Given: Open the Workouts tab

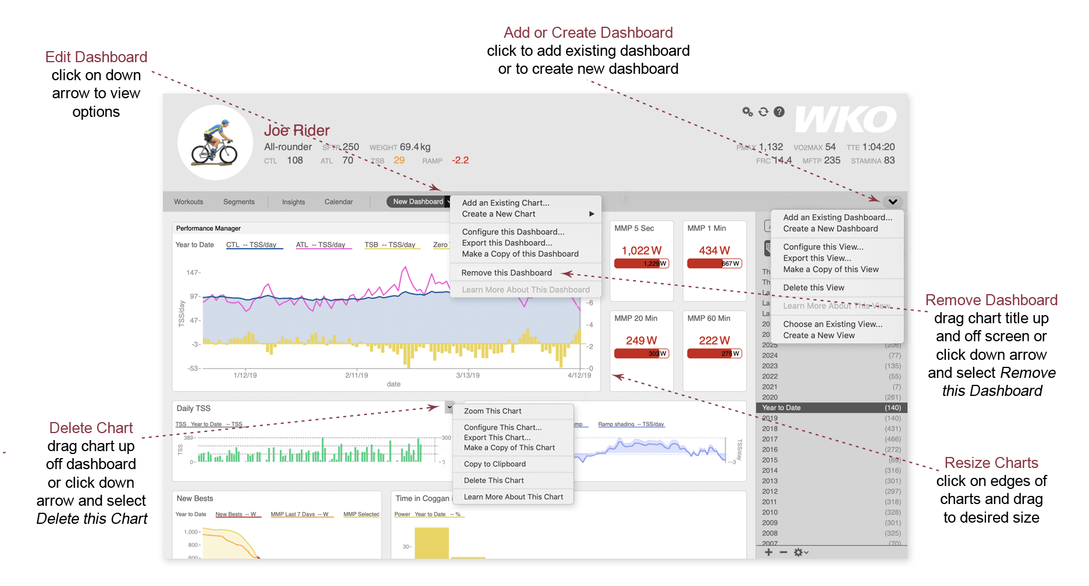Looking at the screenshot, I should (188, 202).
